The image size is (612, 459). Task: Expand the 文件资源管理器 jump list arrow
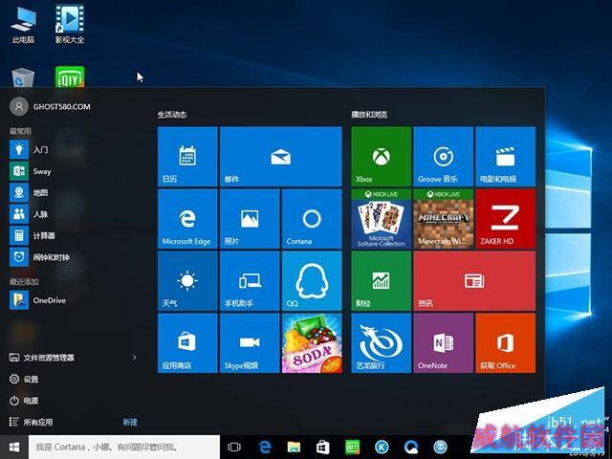point(134,358)
